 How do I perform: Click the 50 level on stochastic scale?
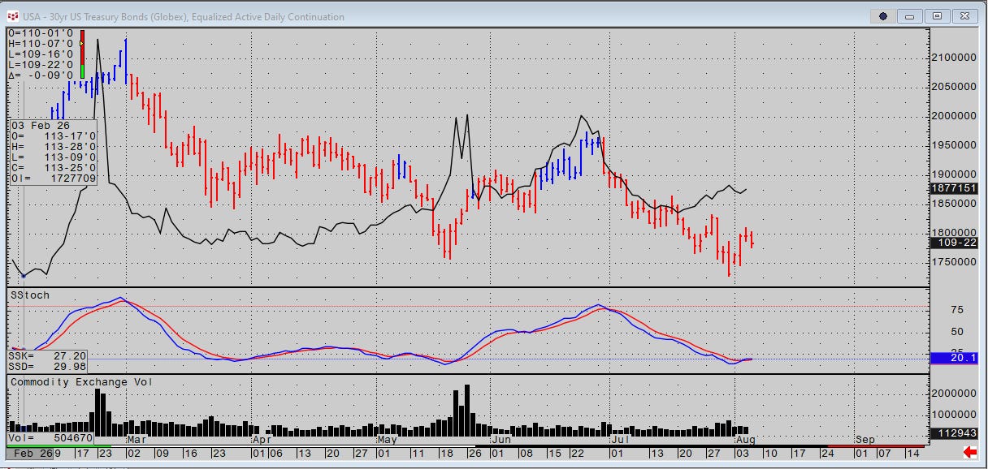click(957, 332)
